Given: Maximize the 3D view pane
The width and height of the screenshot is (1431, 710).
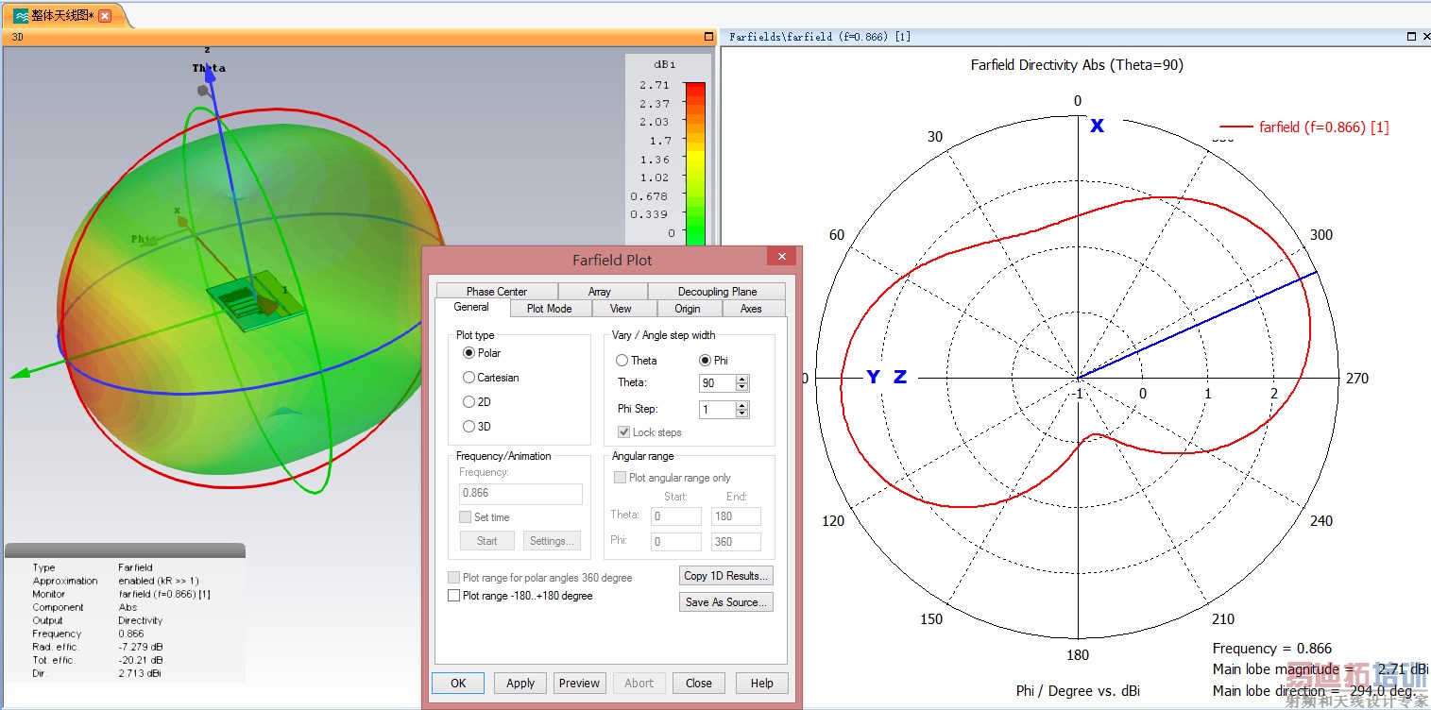Looking at the screenshot, I should pyautogui.click(x=708, y=37).
